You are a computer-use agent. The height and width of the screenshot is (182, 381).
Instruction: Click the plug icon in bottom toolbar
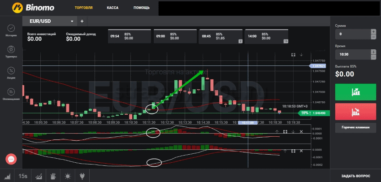pos(82,176)
